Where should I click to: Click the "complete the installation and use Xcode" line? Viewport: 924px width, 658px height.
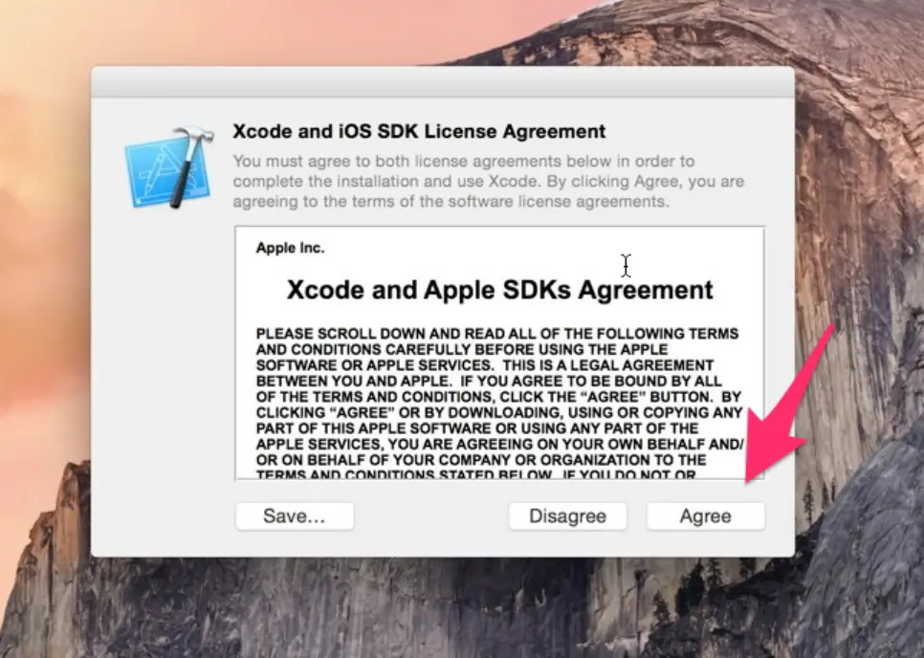[489, 181]
